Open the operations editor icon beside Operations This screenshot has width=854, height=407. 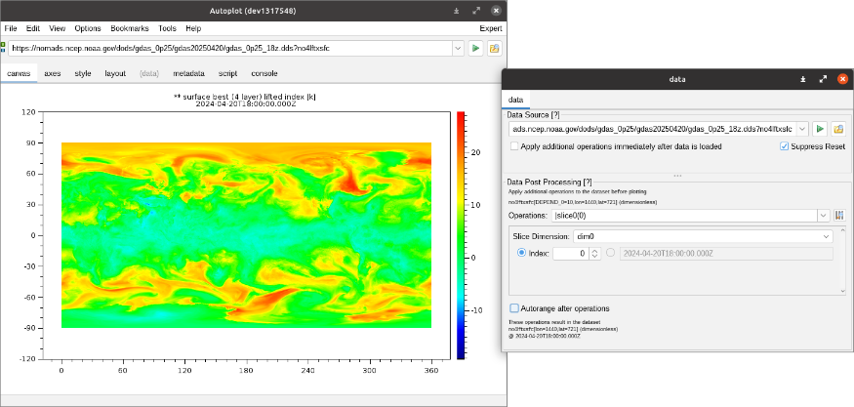pyautogui.click(x=838, y=215)
